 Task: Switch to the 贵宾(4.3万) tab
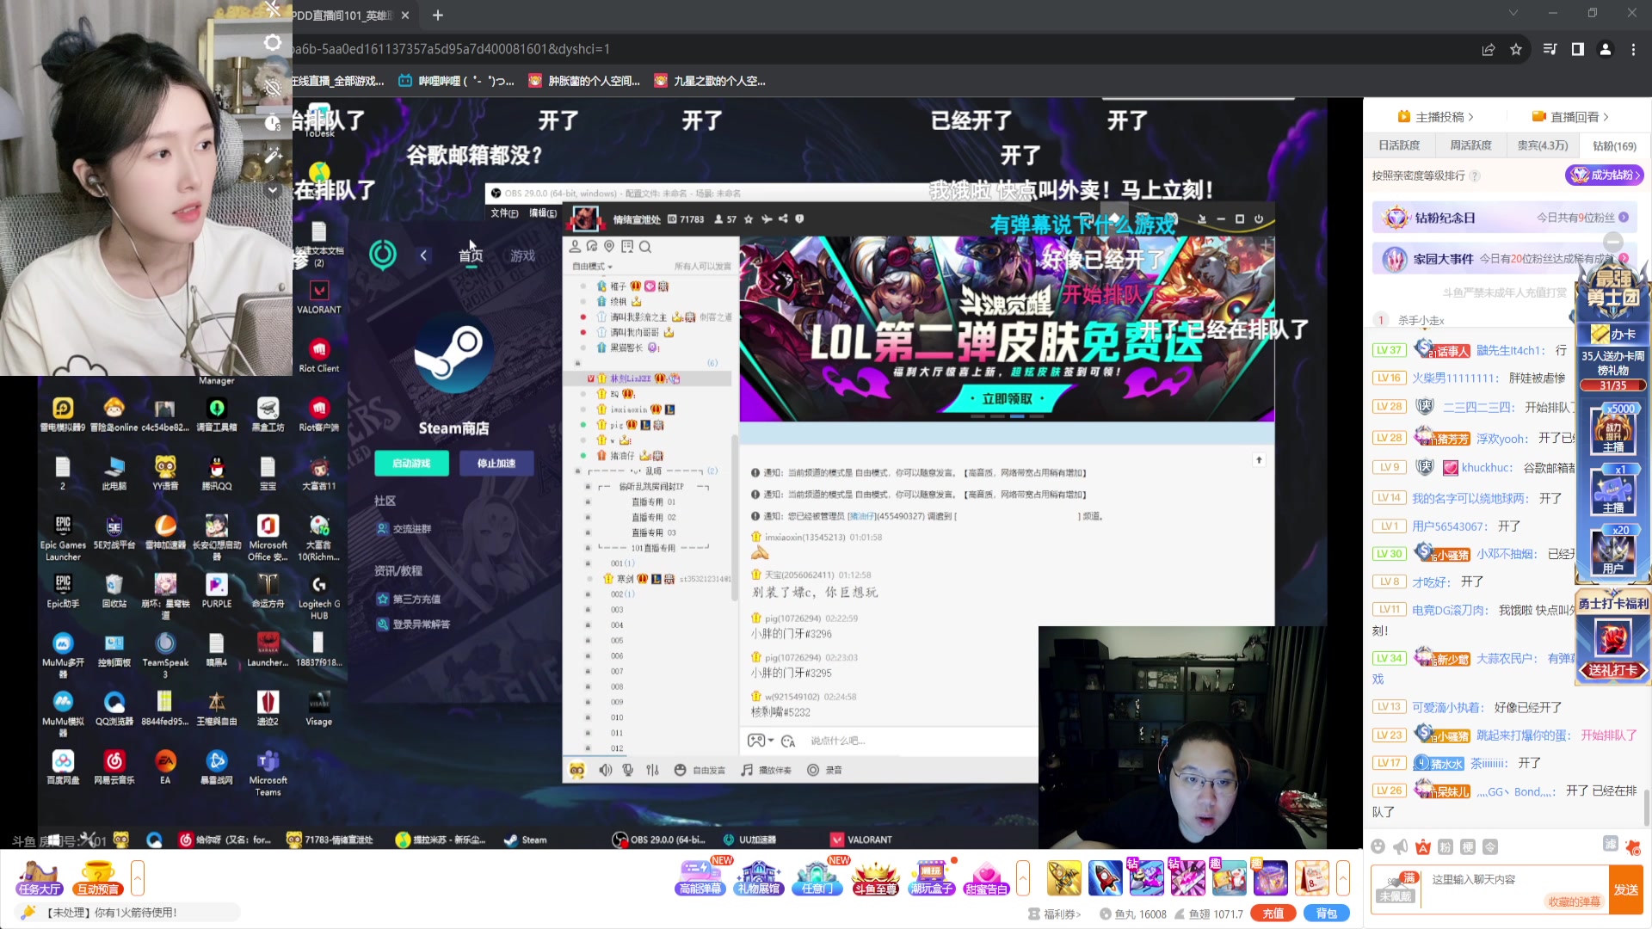1542,145
